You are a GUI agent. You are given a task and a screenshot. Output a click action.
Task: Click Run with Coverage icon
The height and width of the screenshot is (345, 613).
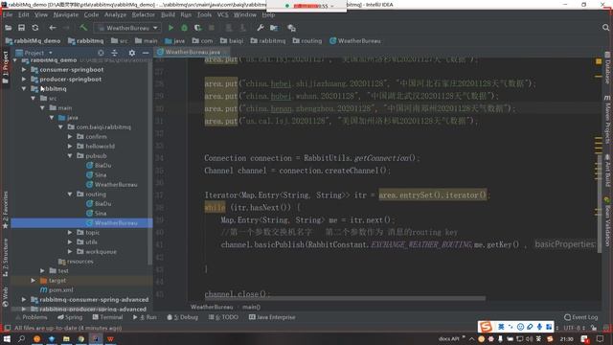tap(198, 28)
